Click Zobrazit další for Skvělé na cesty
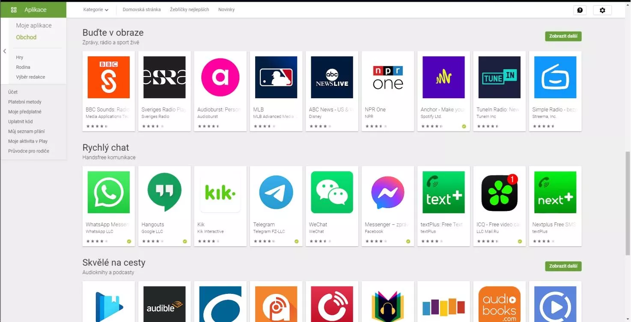This screenshot has width=631, height=322. point(563,266)
